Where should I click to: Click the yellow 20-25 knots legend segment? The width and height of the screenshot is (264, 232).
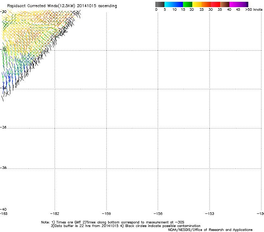tap(197, 4)
